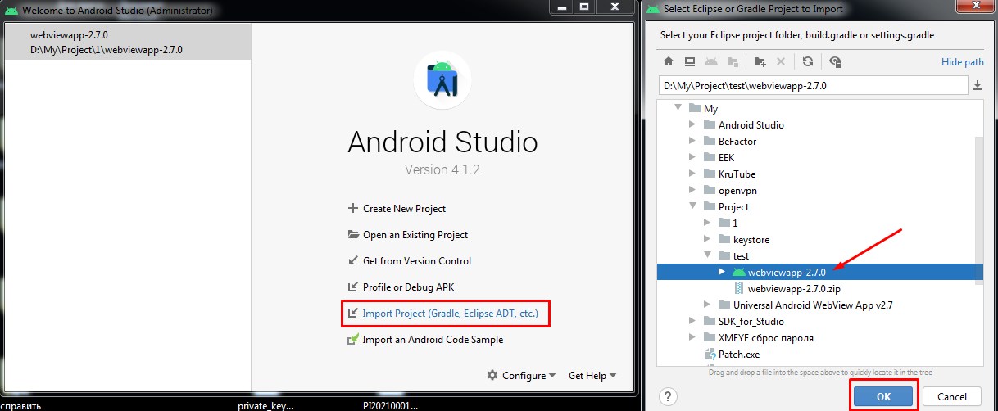
Task: Expand the openvpn folder node
Action: (692, 190)
